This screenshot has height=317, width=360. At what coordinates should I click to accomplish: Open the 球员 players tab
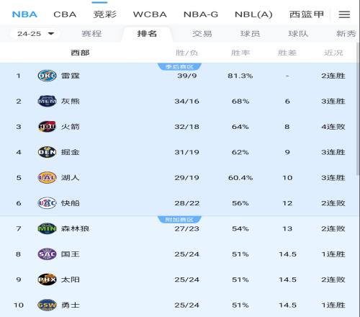(x=250, y=34)
